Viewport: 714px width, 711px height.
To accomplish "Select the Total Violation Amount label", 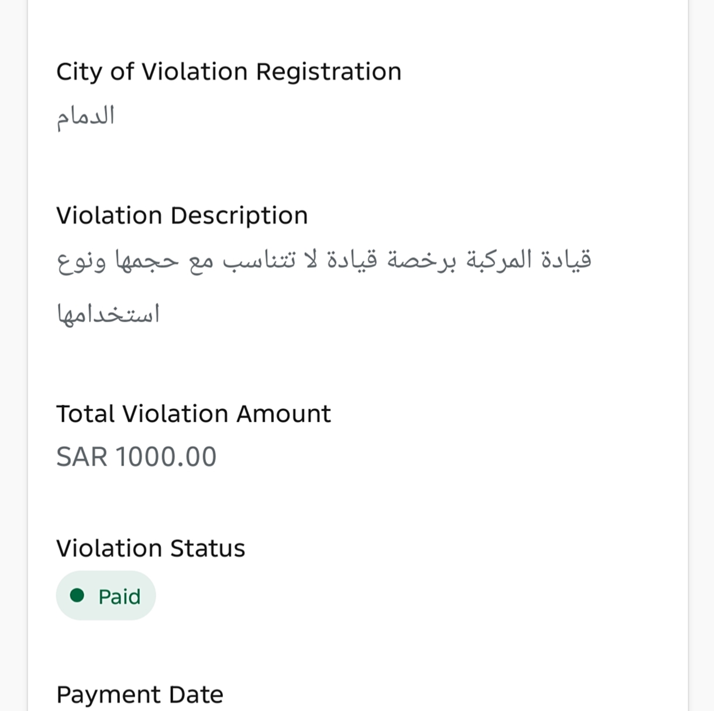I will (194, 414).
